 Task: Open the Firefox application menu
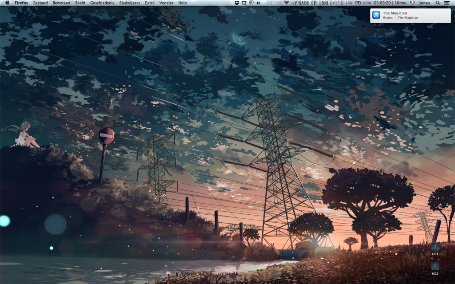(21, 3)
